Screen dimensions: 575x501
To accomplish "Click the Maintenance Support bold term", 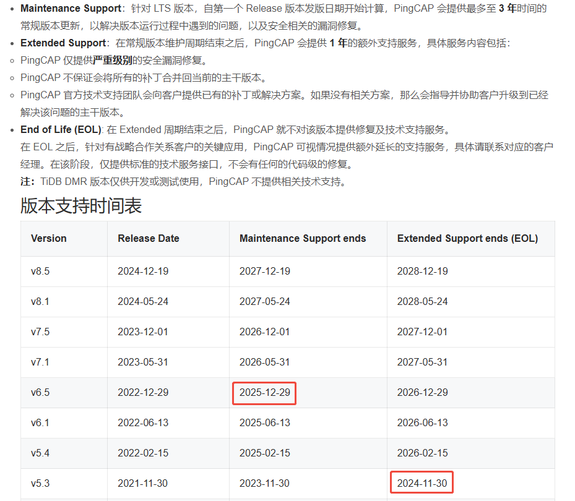I will click(71, 9).
